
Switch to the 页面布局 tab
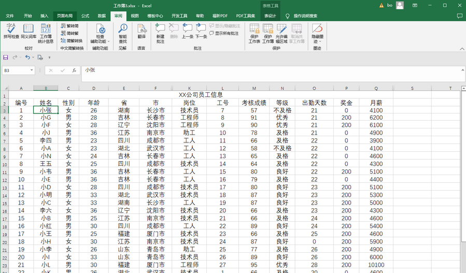[65, 16]
